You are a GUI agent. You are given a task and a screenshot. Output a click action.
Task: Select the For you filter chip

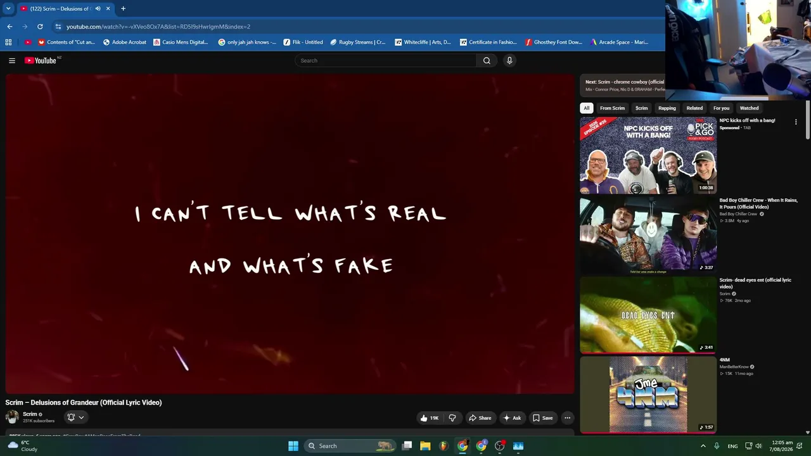tap(721, 108)
